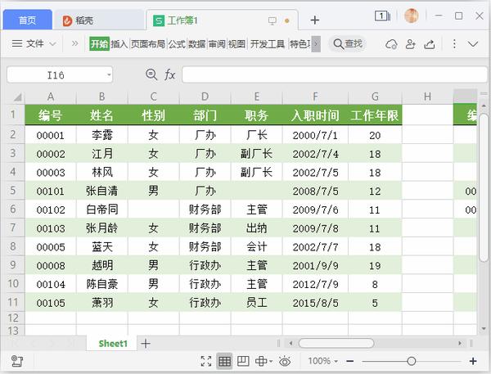Expand the 100% zoom level dropdown
The image size is (491, 374).
point(323,361)
